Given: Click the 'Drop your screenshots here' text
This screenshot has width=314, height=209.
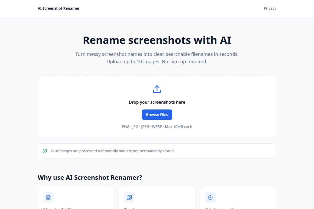Looking at the screenshot, I should [157, 102].
